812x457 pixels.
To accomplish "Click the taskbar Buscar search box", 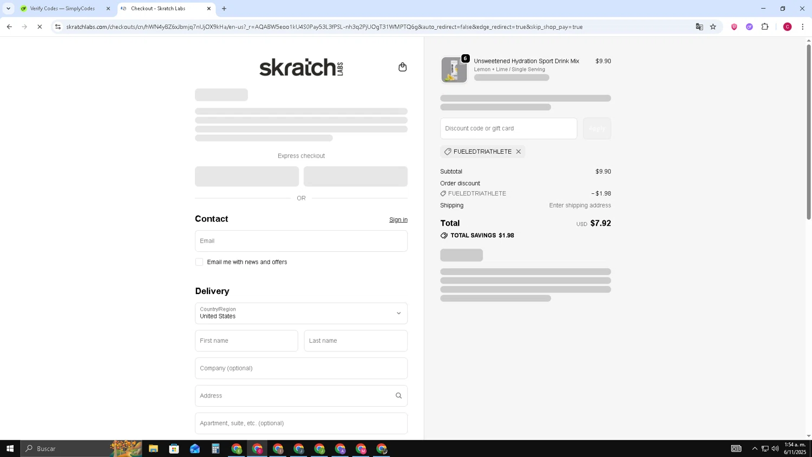I will pyautogui.click(x=81, y=448).
